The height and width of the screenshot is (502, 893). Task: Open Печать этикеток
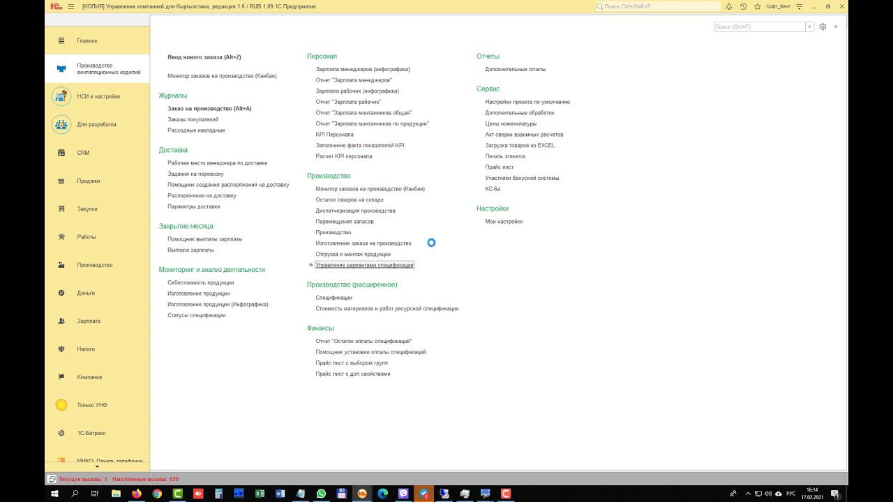(506, 156)
